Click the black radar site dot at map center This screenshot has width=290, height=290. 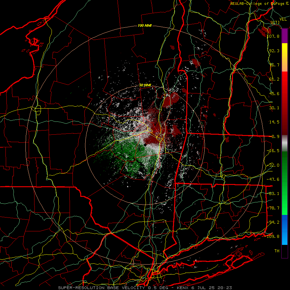[145, 145]
